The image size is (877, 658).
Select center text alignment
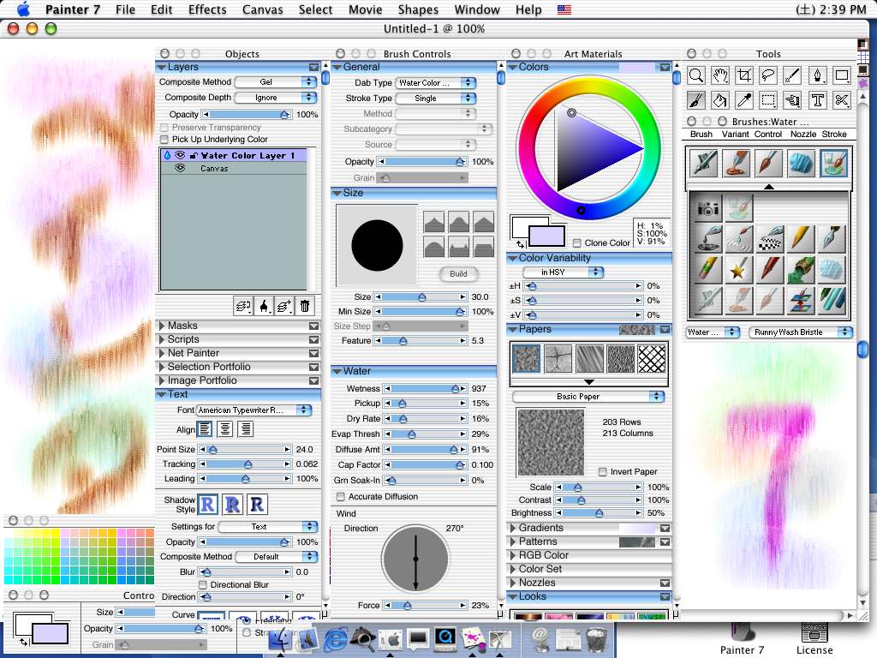click(x=225, y=429)
